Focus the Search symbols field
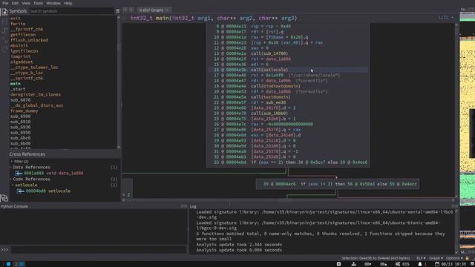475x267 pixels. 71,11
